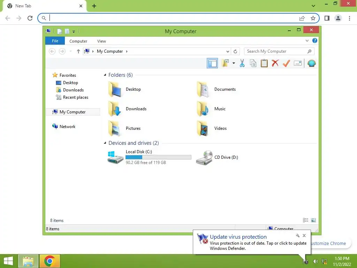
Task: Dismiss the virus protection notification
Action: coord(304,236)
